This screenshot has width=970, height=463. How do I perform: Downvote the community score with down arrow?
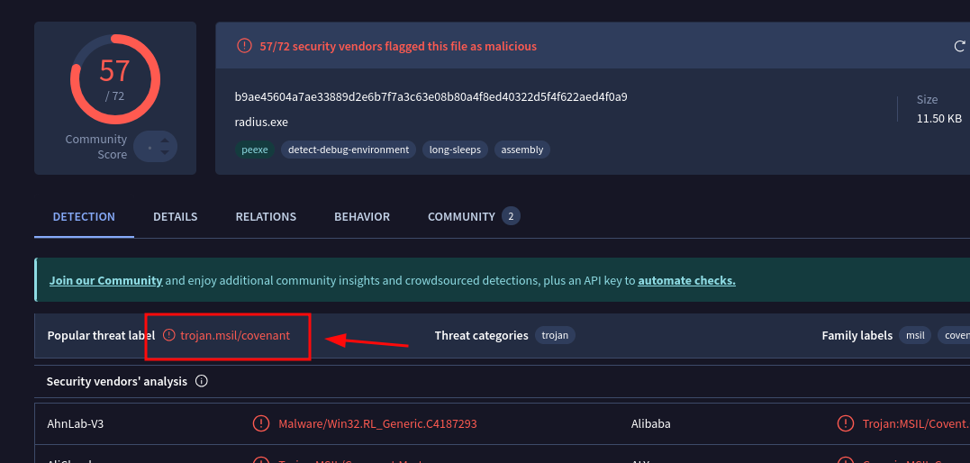point(164,152)
